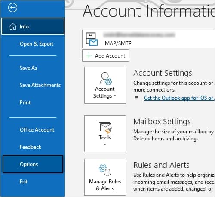Screen dimensions: 215x197
Task: Click the Add Account button
Action: (105, 55)
